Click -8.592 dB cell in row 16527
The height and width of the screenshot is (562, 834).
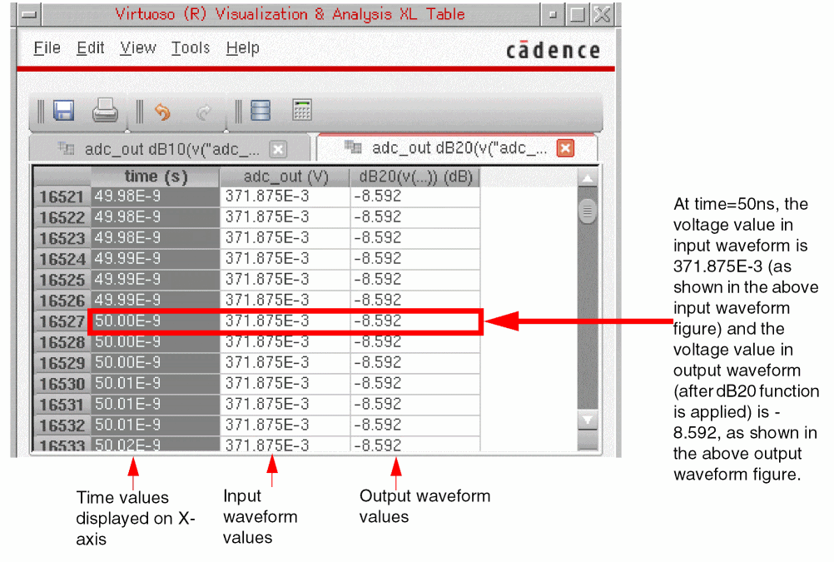415,321
